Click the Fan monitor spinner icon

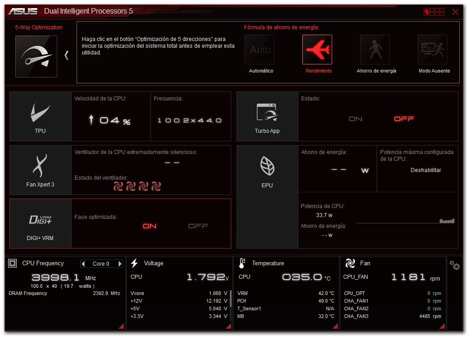tap(350, 263)
